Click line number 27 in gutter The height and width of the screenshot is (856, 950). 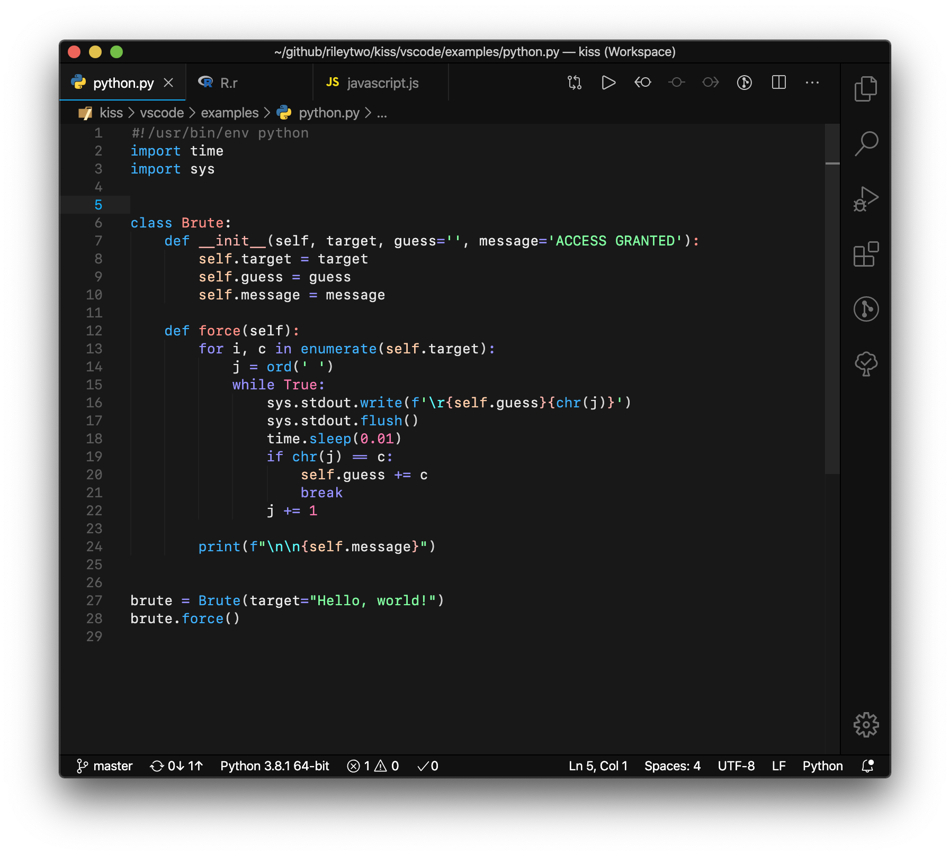94,600
